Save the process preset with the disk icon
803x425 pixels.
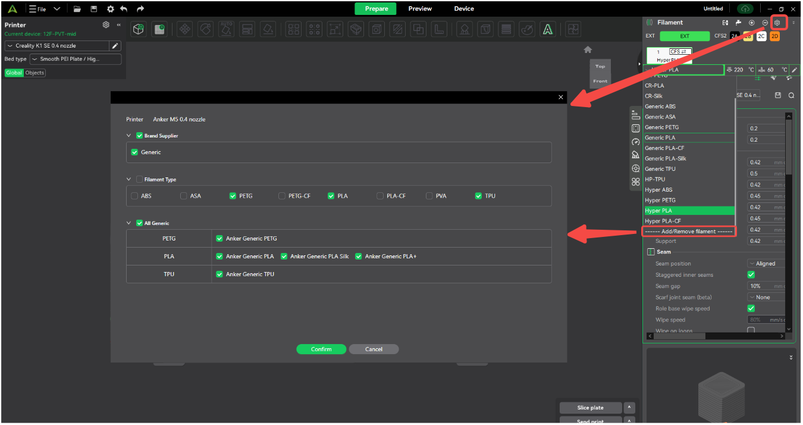[x=777, y=95]
